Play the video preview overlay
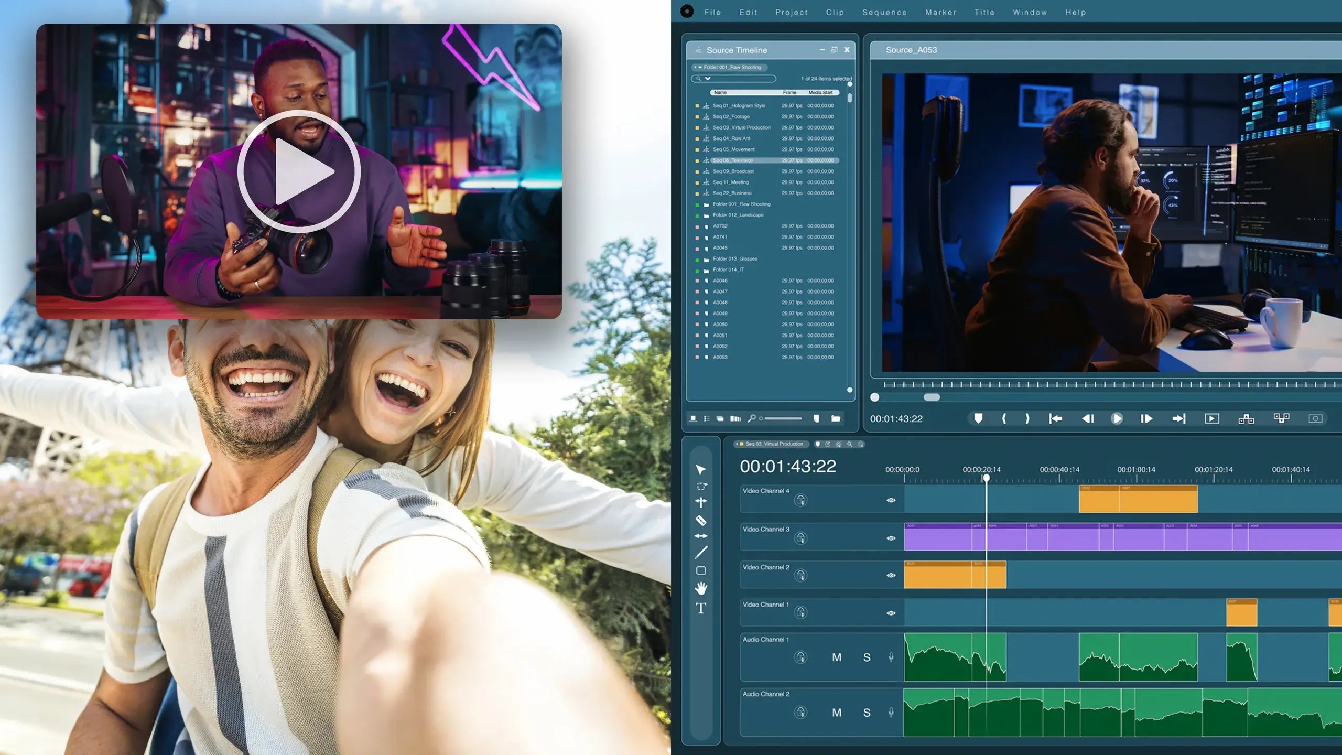Image resolution: width=1342 pixels, height=755 pixels. (299, 171)
